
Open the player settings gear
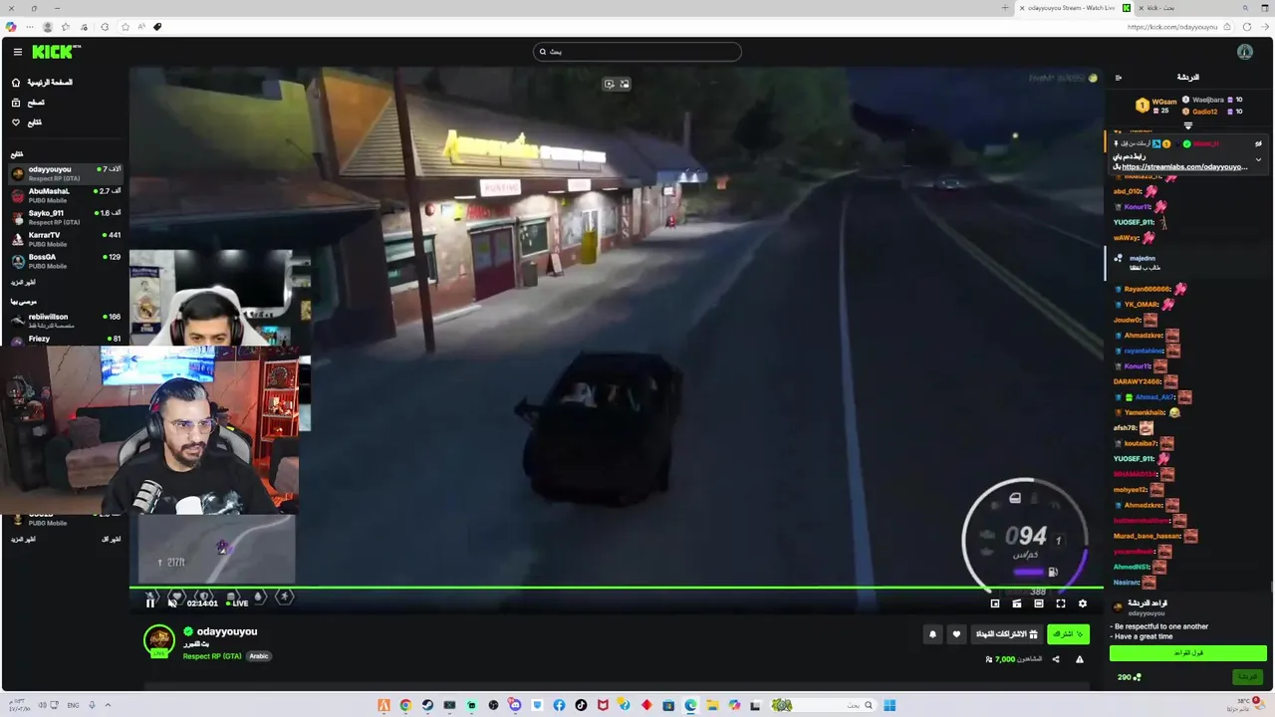(1083, 603)
